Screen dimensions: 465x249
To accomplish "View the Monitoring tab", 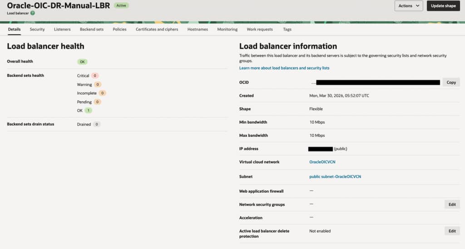I will 227,29.
